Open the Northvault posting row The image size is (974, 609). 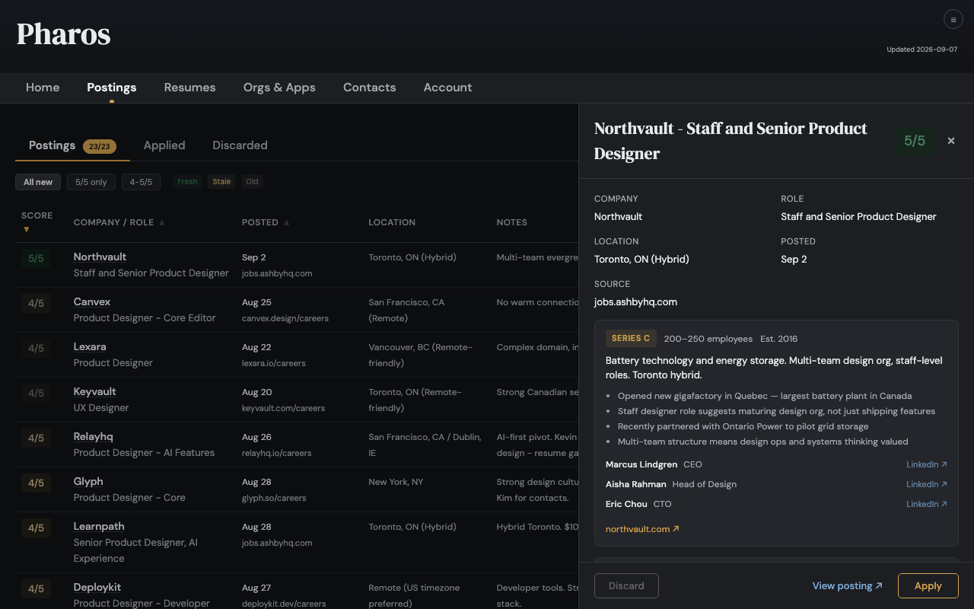point(297,265)
